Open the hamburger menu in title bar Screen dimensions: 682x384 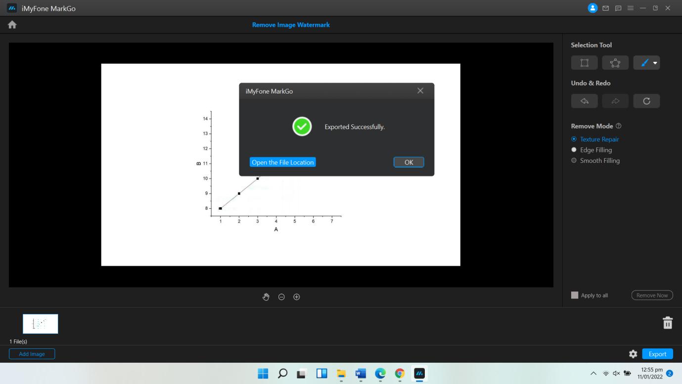tap(630, 8)
